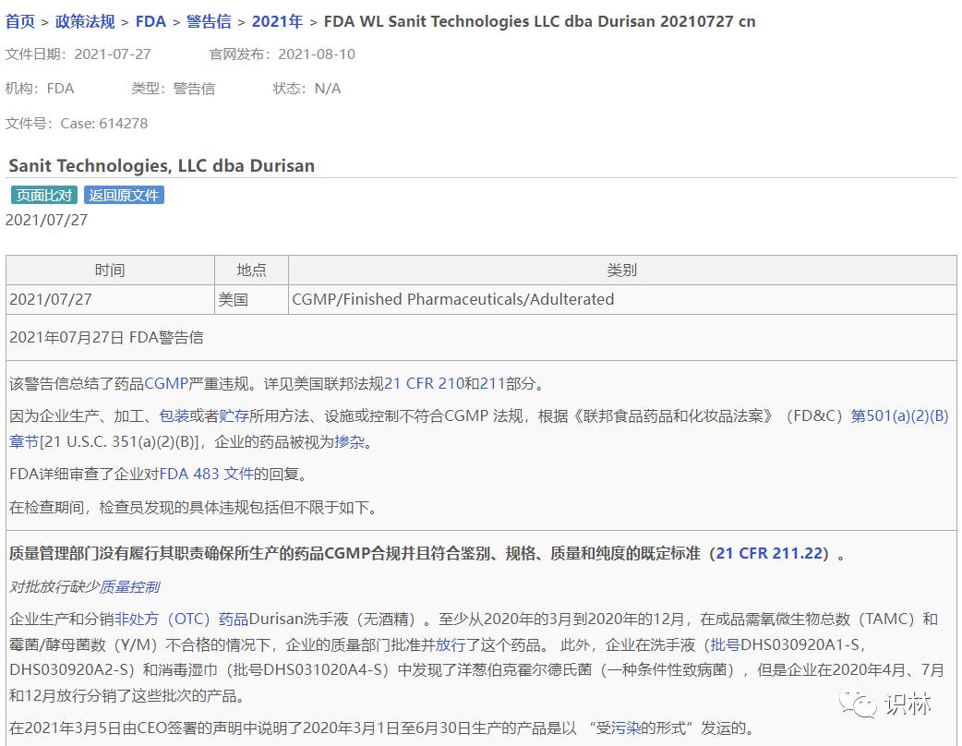Open the 非处方（OTC）药品 link

point(181,619)
